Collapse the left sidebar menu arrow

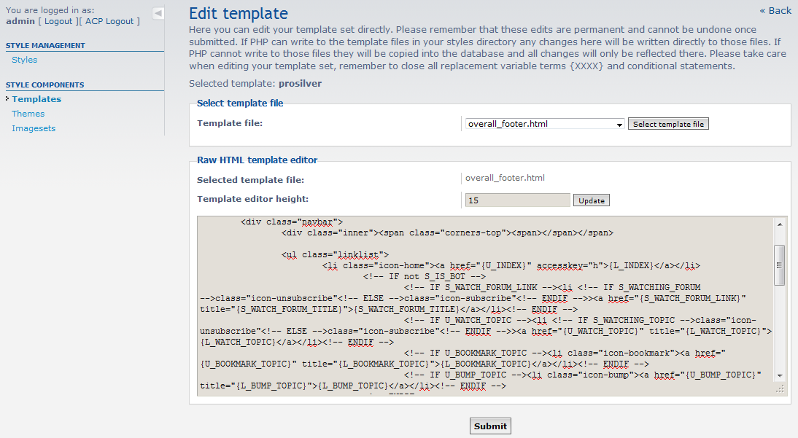[x=158, y=13]
